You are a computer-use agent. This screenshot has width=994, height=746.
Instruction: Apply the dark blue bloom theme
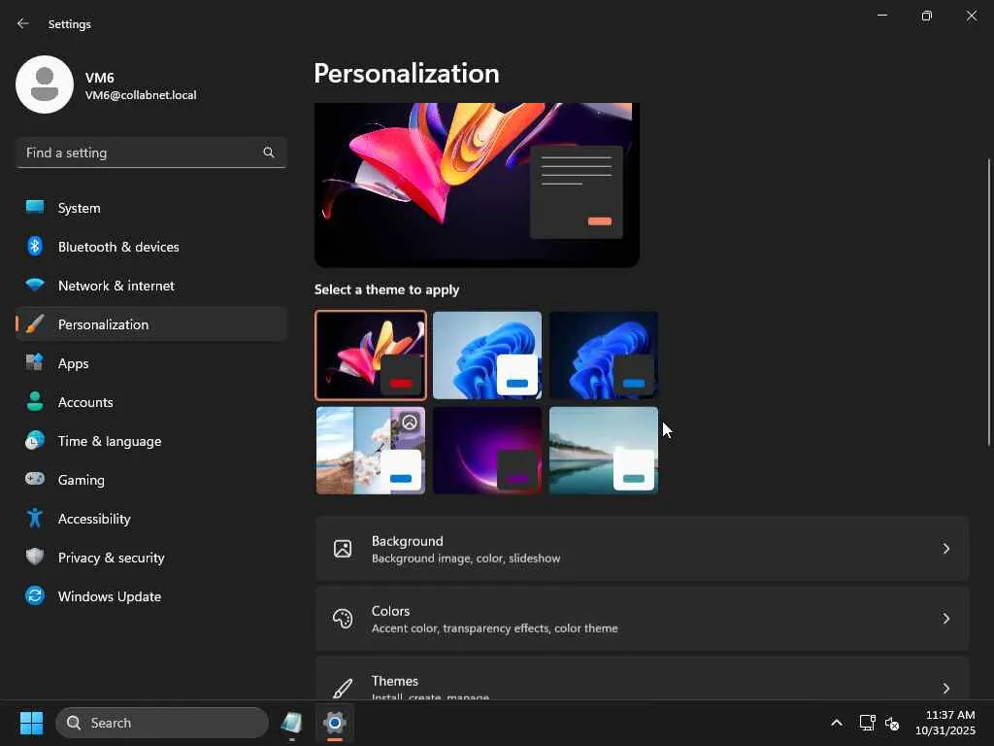click(x=604, y=356)
